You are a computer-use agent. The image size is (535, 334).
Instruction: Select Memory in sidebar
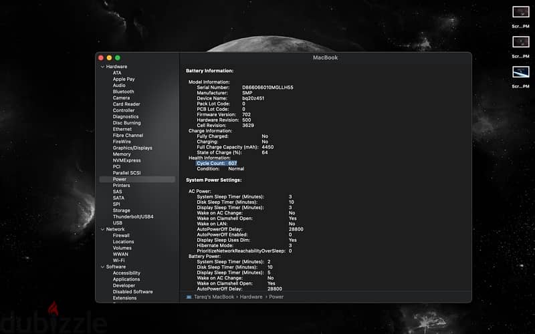pyautogui.click(x=122, y=154)
